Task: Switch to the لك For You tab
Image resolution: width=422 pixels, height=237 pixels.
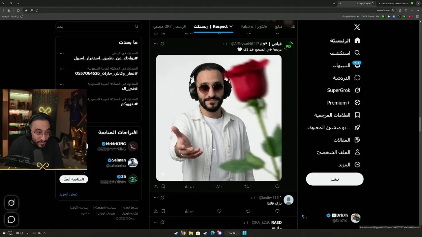Action: coord(293,26)
